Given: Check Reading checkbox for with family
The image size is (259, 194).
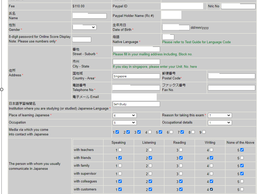Looking at the screenshot, I should 181,166.
